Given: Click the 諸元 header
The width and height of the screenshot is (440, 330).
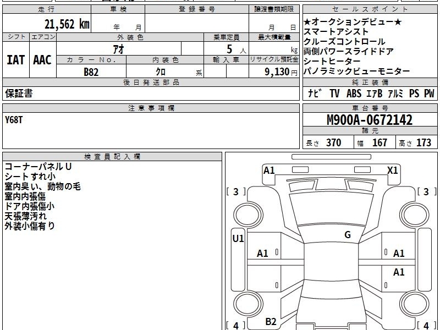Looking at the screenshot, I should 370,130.
